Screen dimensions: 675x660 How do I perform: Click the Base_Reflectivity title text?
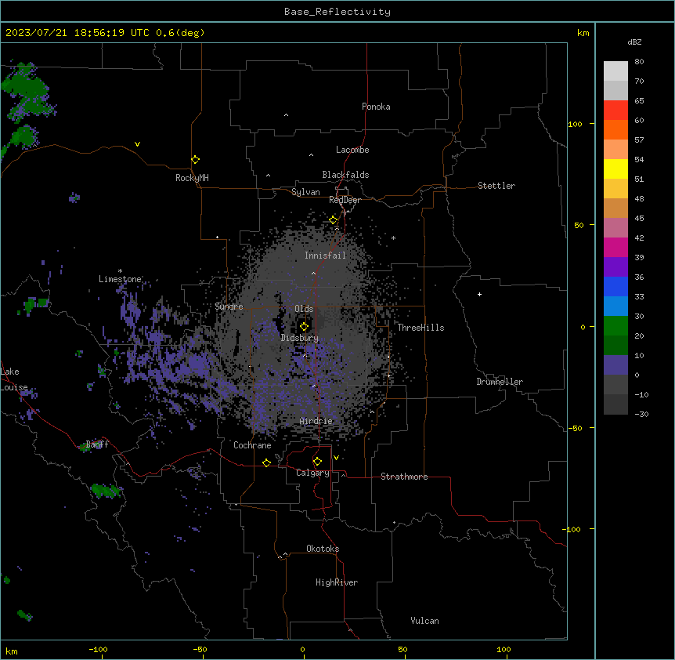click(x=337, y=12)
